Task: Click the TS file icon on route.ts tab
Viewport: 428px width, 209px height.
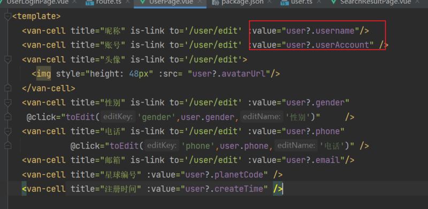Action: click(x=89, y=2)
